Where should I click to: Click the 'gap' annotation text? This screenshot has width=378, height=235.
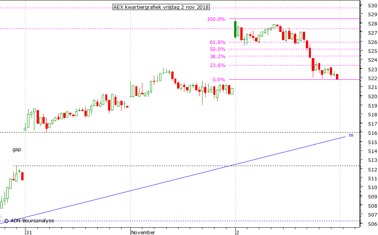pos(17,149)
